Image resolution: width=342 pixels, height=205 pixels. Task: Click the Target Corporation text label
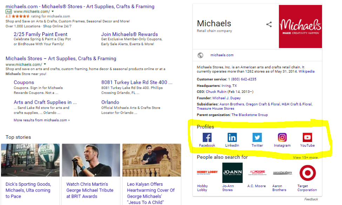click(307, 188)
